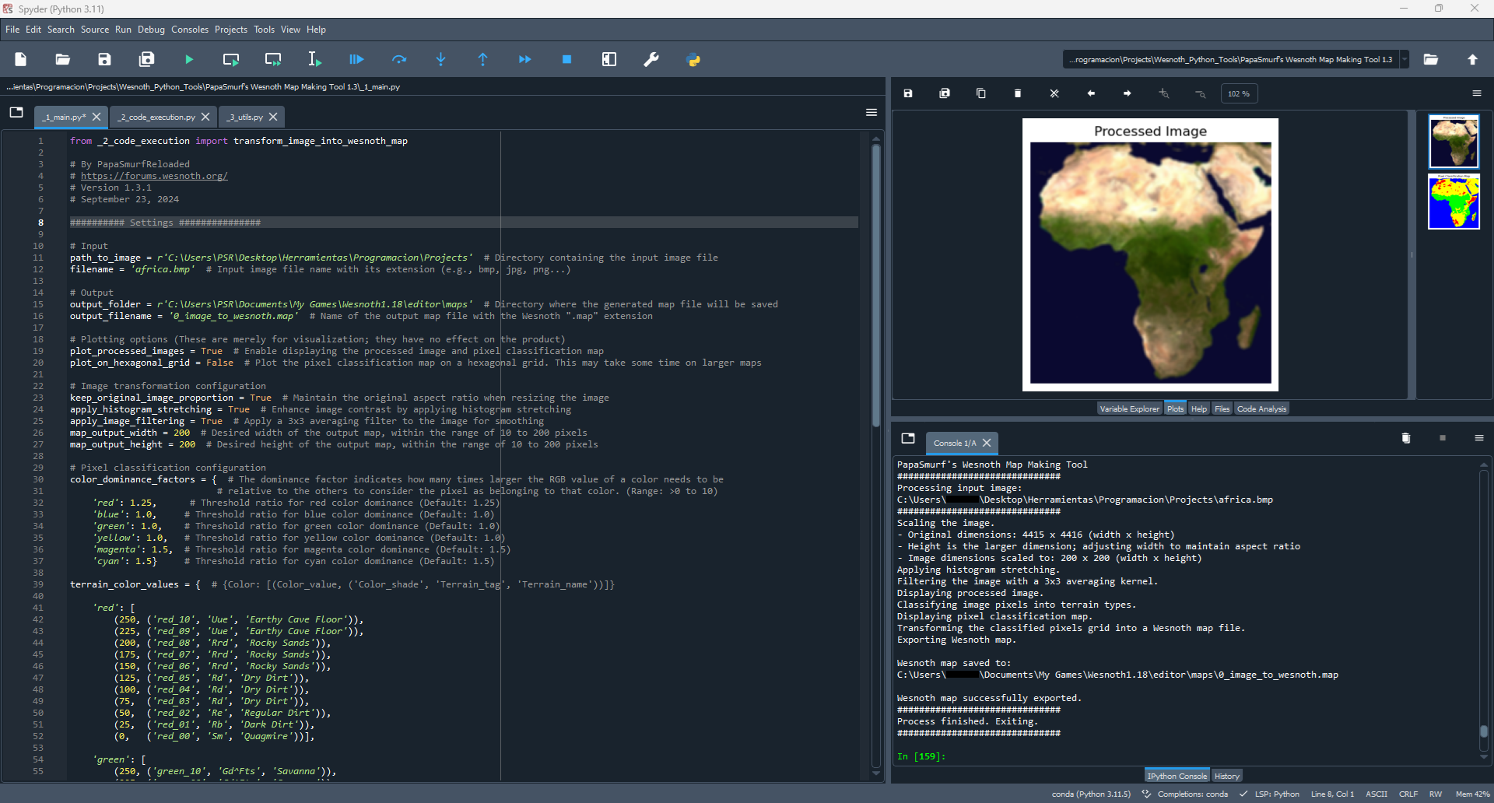Browse editor tabs icon
1494x803 pixels.
coord(16,113)
